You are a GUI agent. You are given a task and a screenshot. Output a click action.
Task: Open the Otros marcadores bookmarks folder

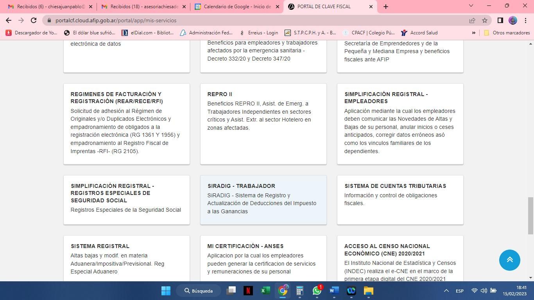point(507,33)
